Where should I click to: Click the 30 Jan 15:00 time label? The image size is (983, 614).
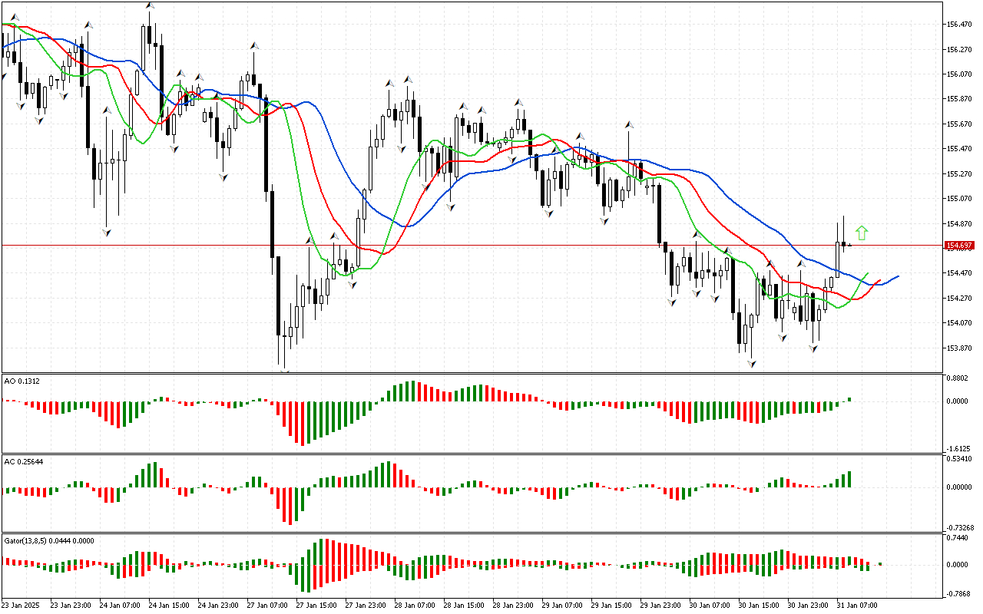pyautogui.click(x=760, y=605)
